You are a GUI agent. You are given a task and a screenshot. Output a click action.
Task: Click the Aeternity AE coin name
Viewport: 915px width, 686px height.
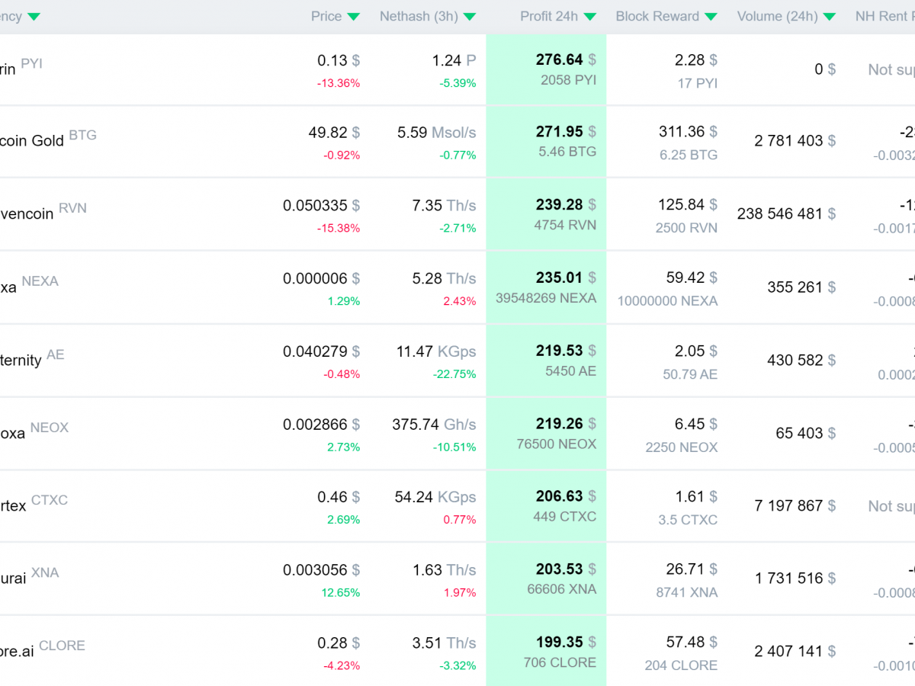(x=19, y=360)
